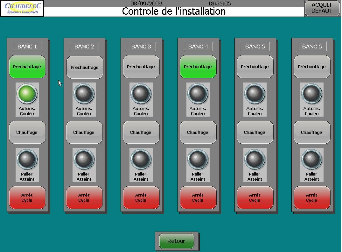342x252 pixels.
Task: Click the green Autoris. Coulée lamp on Banc 1
Action: (27, 94)
